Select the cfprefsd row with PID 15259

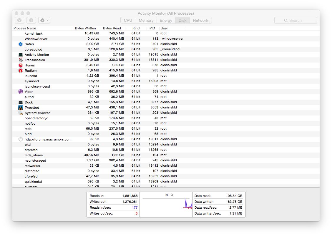point(166,176)
